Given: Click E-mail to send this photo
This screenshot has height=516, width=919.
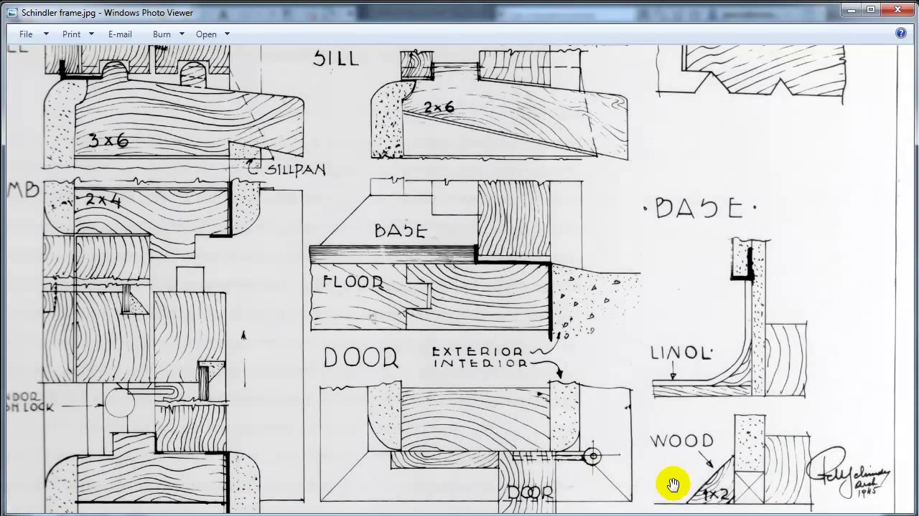Looking at the screenshot, I should [120, 34].
